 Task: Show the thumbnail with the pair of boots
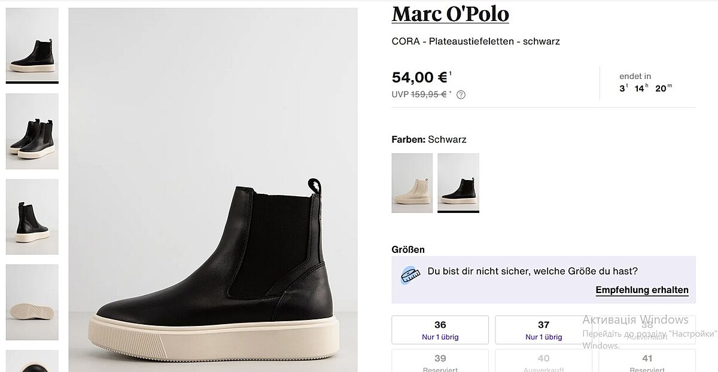32,131
